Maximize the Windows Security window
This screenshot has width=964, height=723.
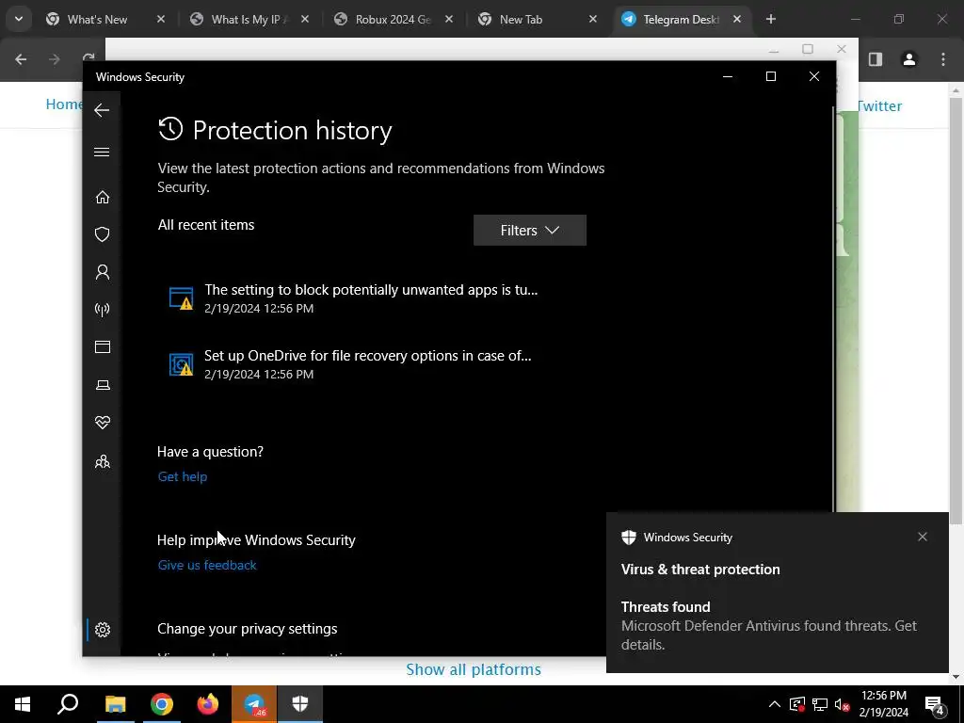pyautogui.click(x=770, y=76)
